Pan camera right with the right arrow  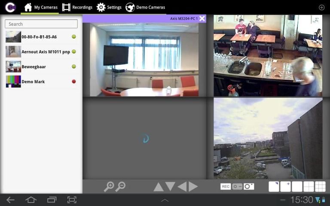click(193, 187)
